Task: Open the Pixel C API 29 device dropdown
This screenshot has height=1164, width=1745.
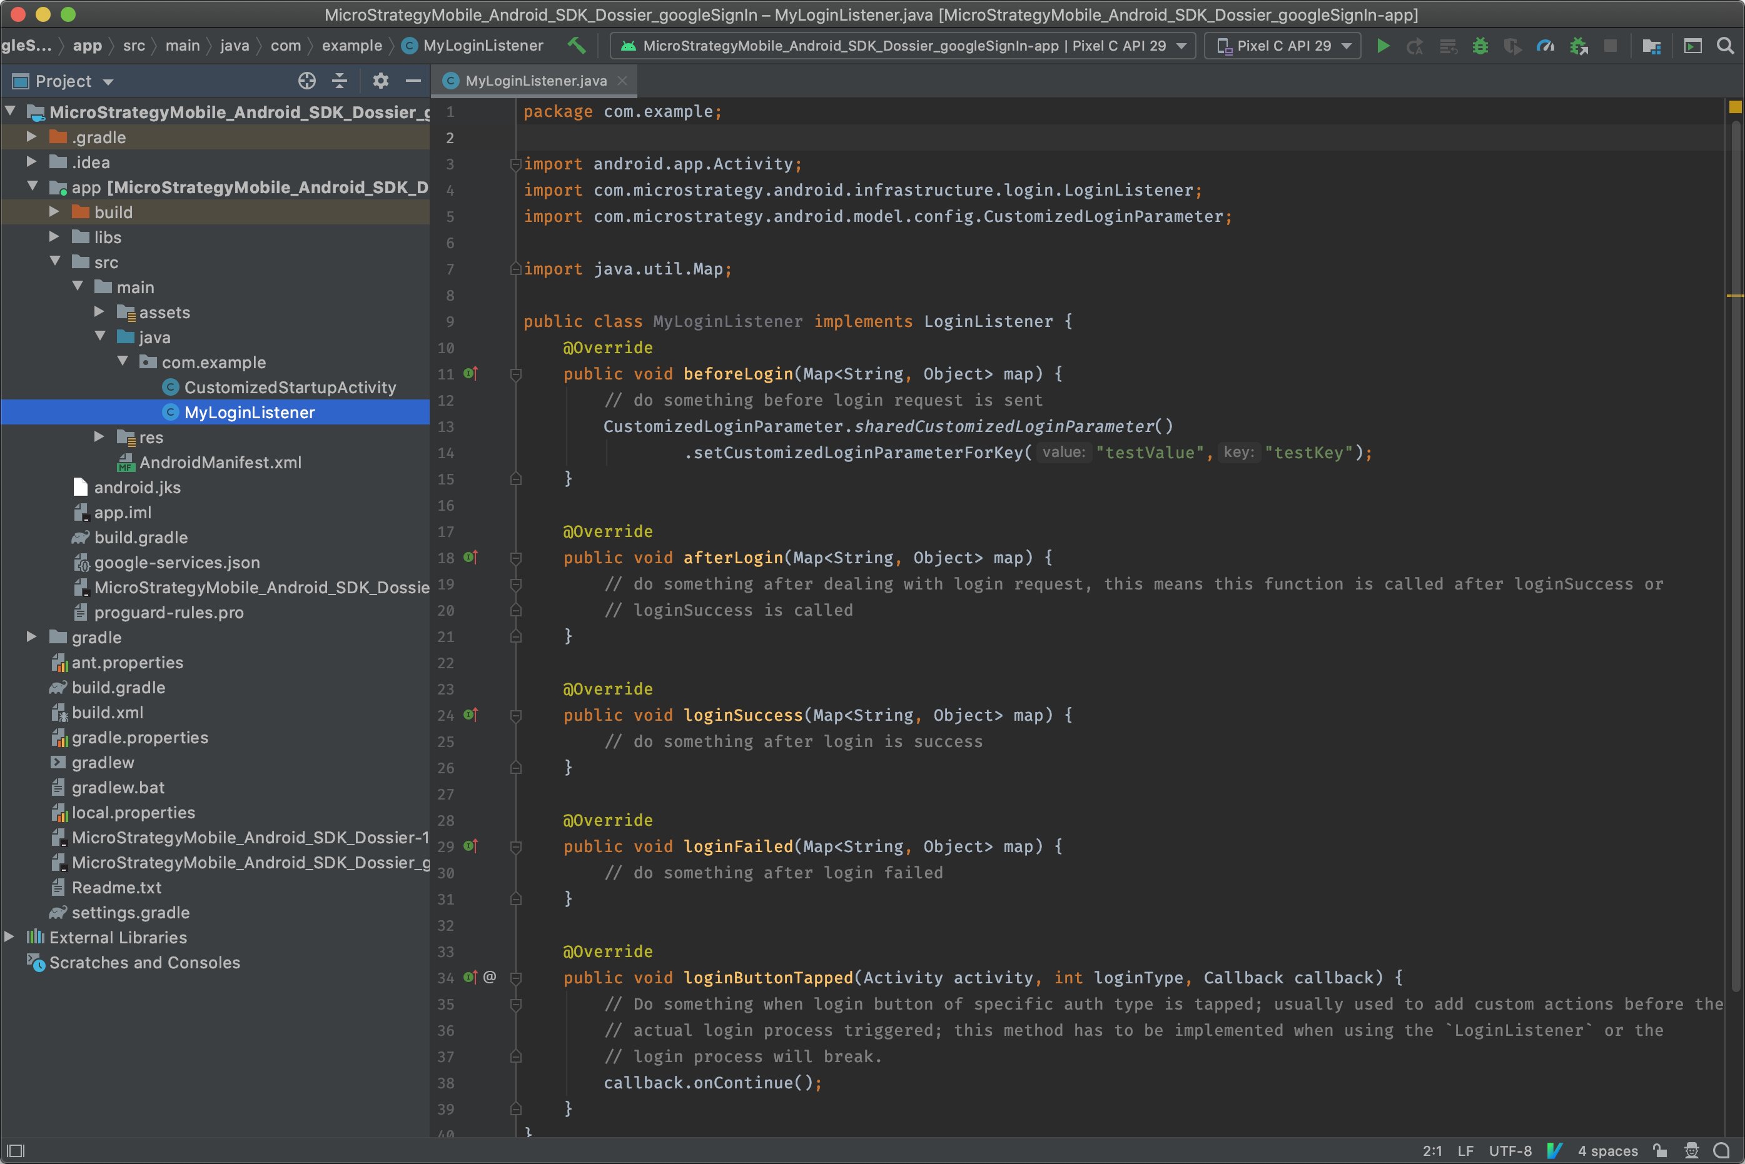Action: coord(1282,46)
